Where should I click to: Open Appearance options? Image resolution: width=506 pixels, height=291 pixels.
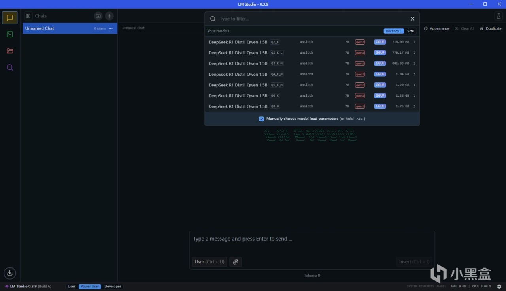436,28
